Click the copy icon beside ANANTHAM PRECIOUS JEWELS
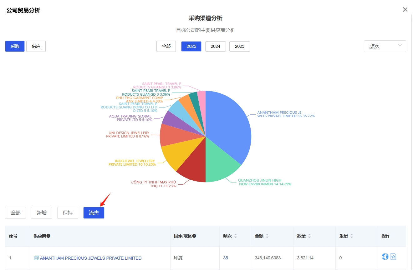 click(x=36, y=258)
